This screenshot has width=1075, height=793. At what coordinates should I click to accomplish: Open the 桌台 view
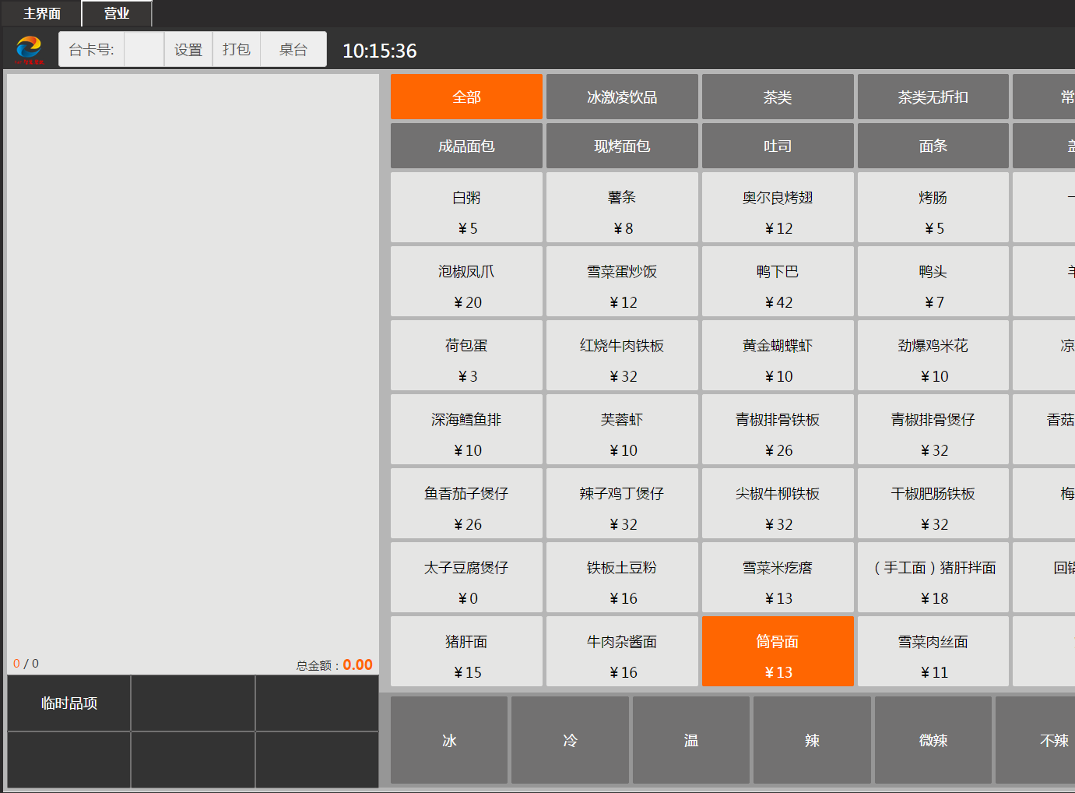(293, 49)
